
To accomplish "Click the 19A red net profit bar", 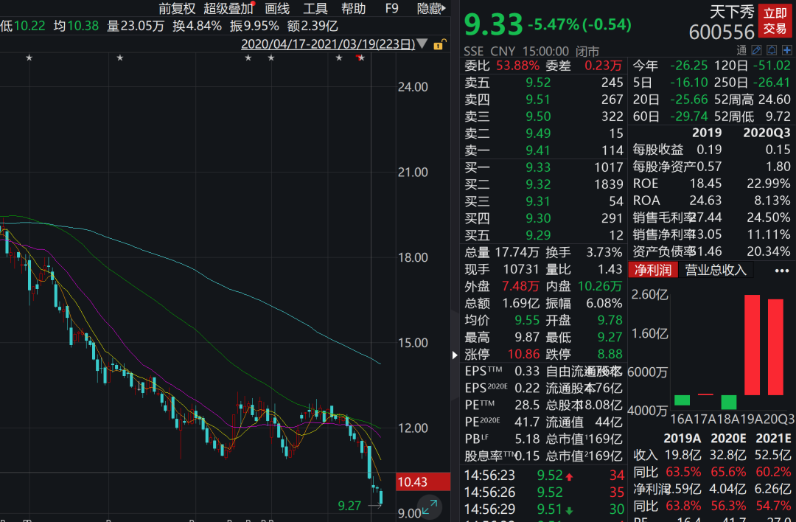I will (x=753, y=345).
